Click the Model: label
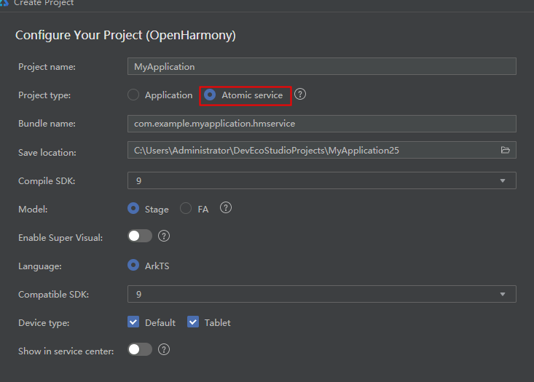This screenshot has height=382, width=534. (33, 210)
